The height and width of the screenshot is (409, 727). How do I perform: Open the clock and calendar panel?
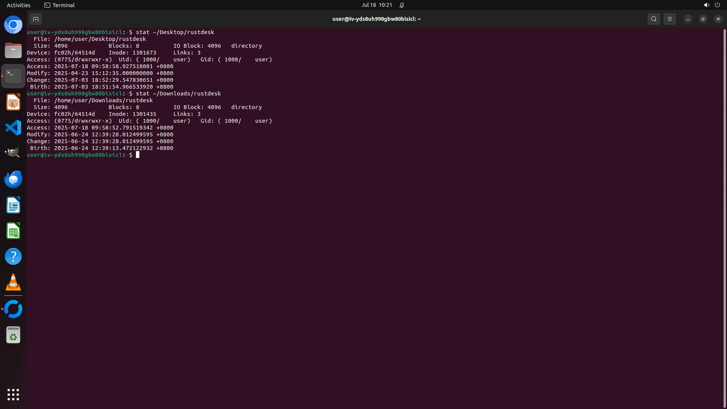tap(376, 5)
